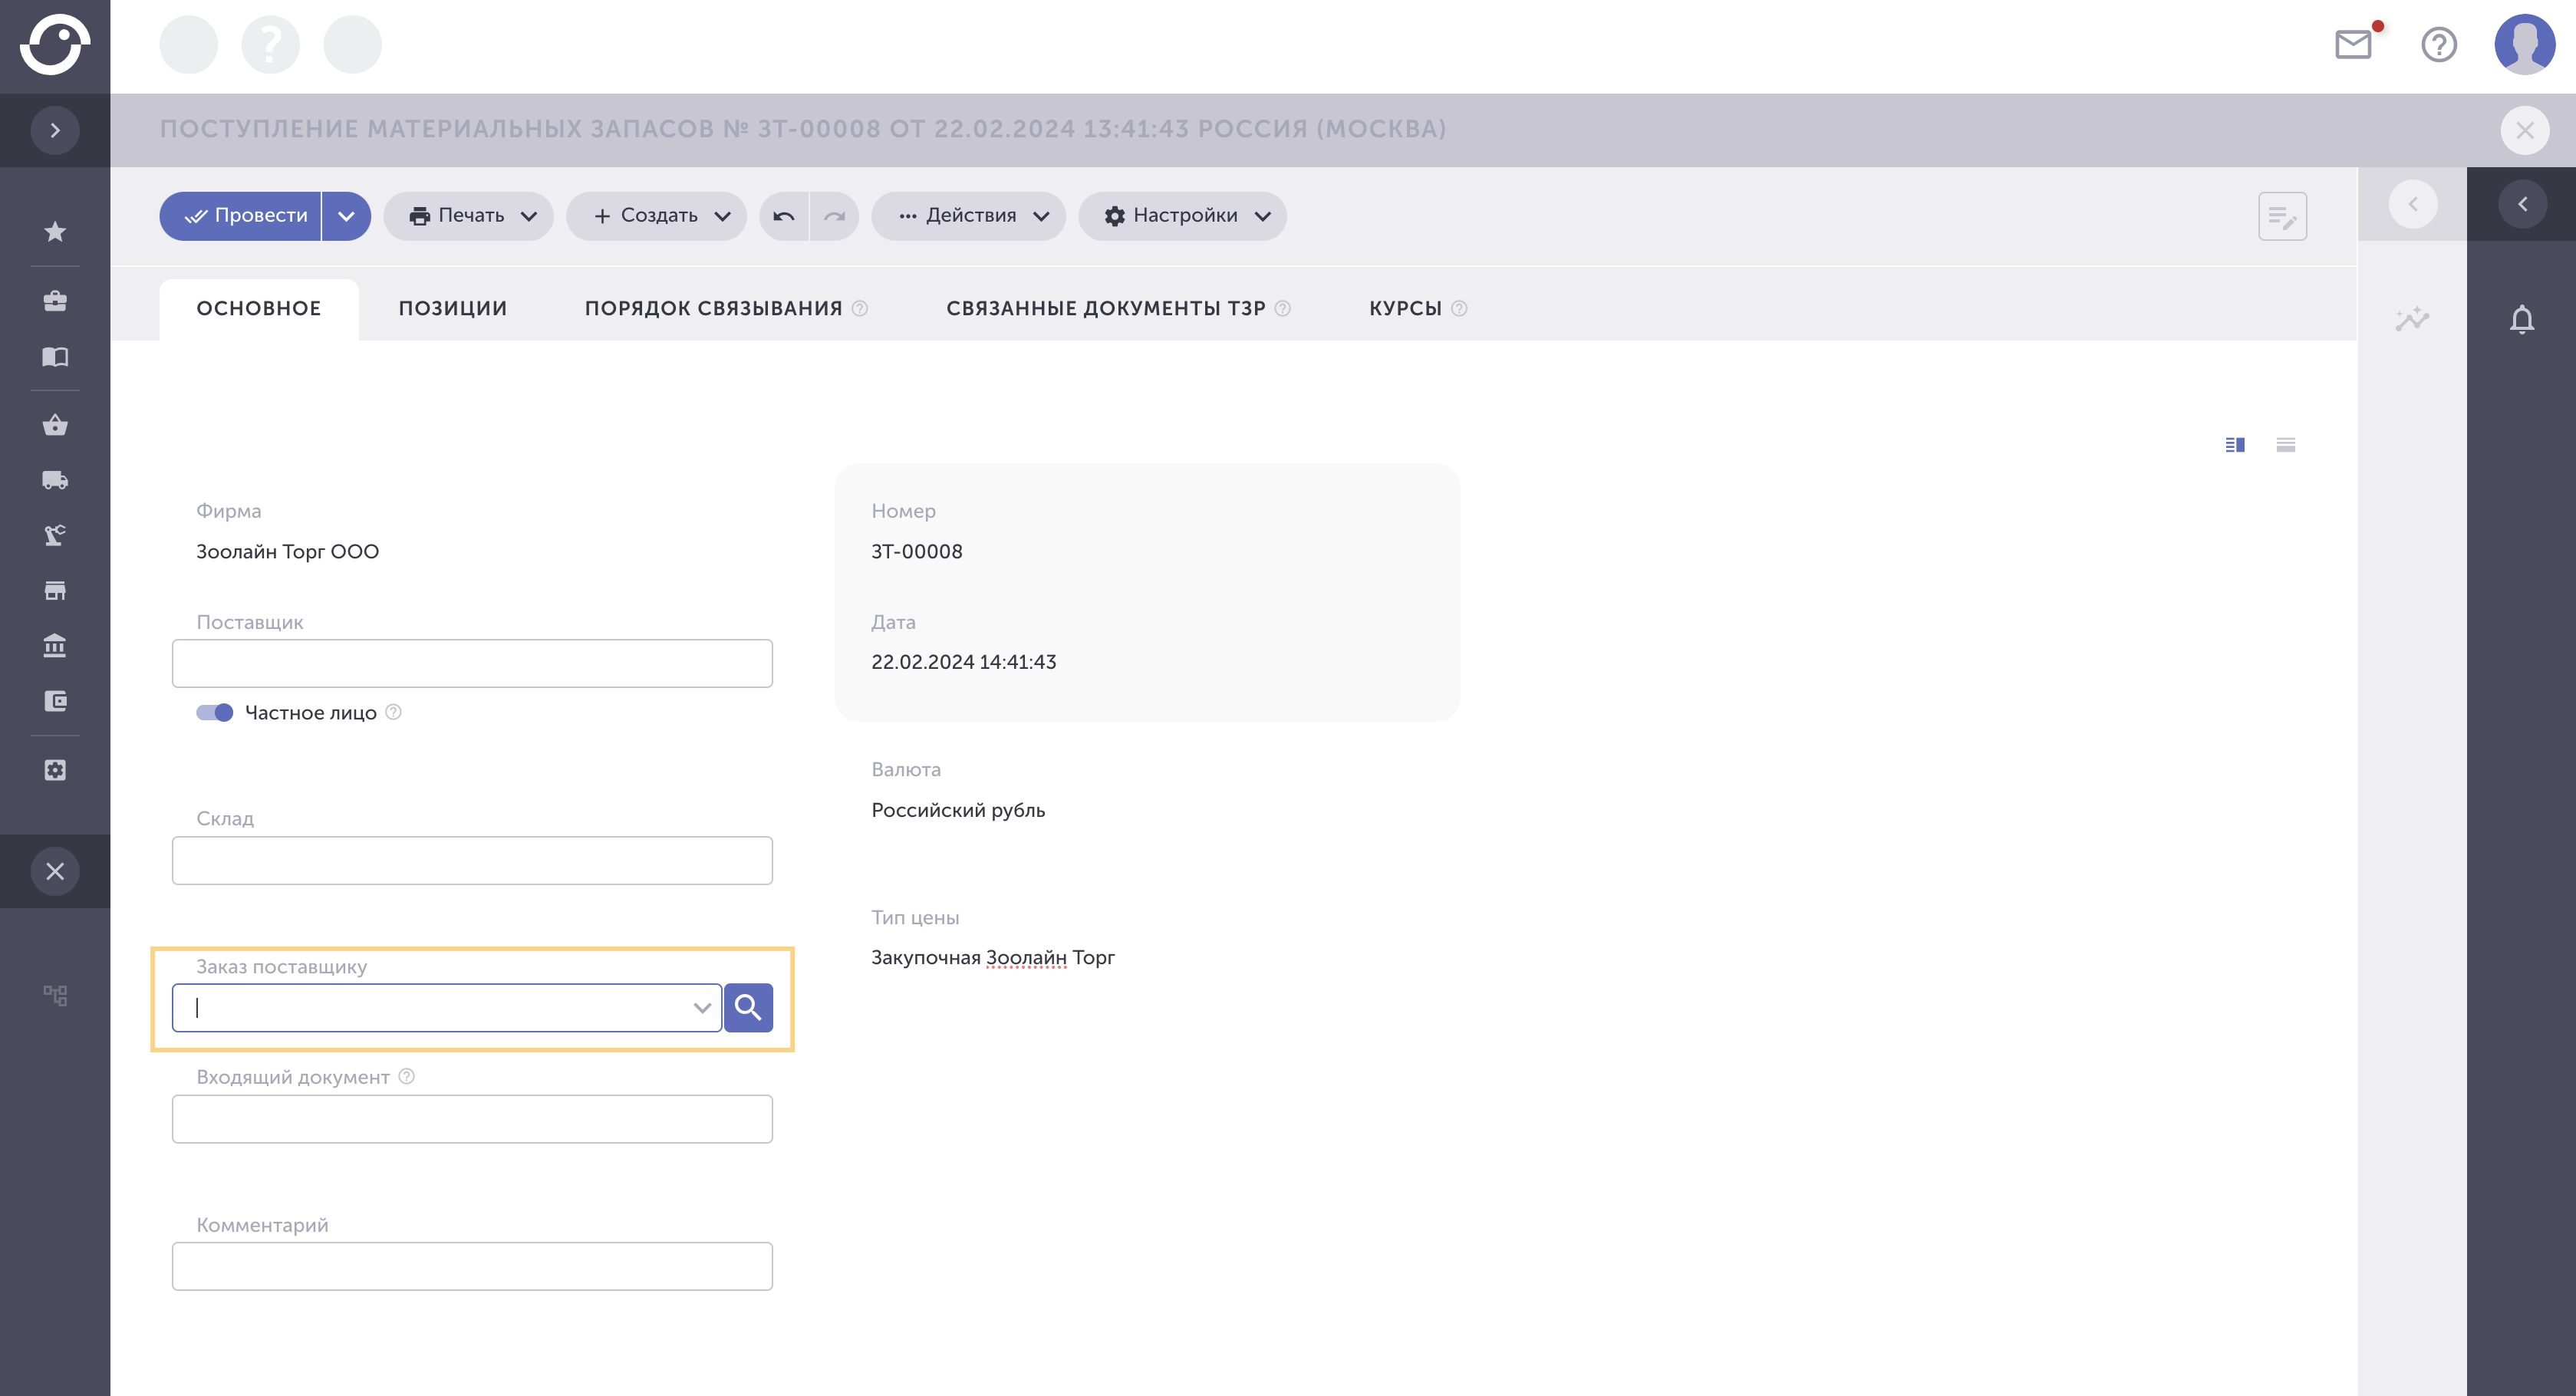
Task: Switch to the Основное tab
Action: [259, 309]
